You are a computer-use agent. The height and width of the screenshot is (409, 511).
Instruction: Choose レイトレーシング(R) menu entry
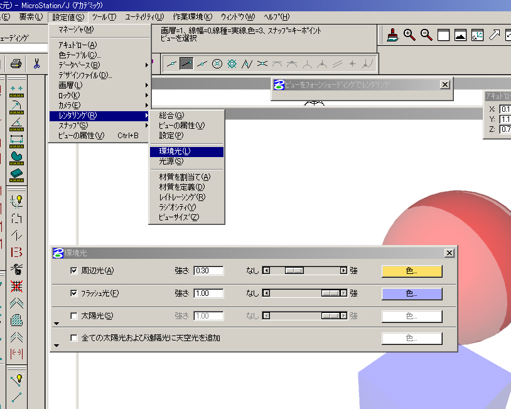tap(186, 197)
